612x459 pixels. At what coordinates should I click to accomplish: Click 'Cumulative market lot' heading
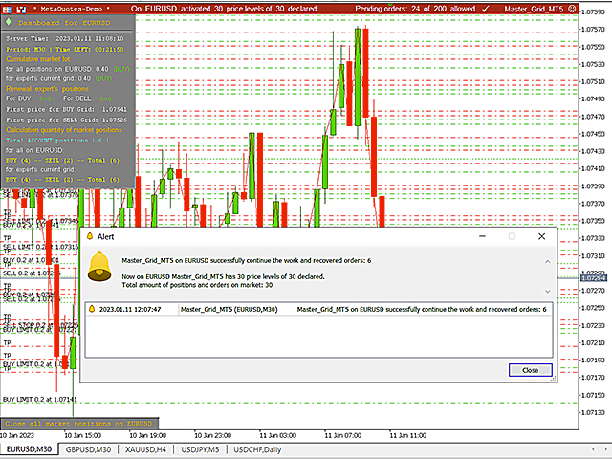38,59
